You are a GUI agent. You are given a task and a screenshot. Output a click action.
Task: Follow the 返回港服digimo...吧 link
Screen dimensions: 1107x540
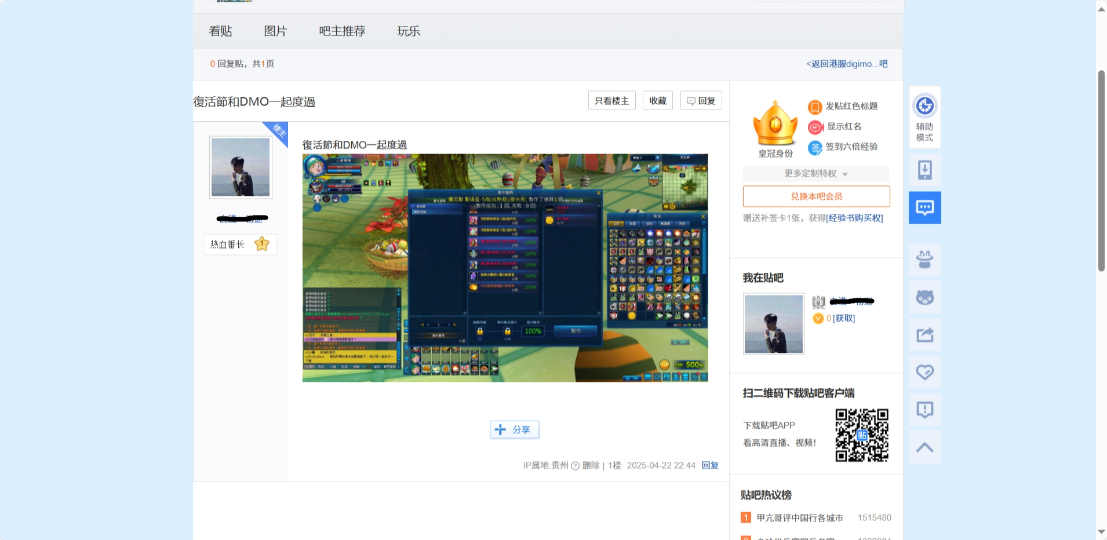pos(847,64)
